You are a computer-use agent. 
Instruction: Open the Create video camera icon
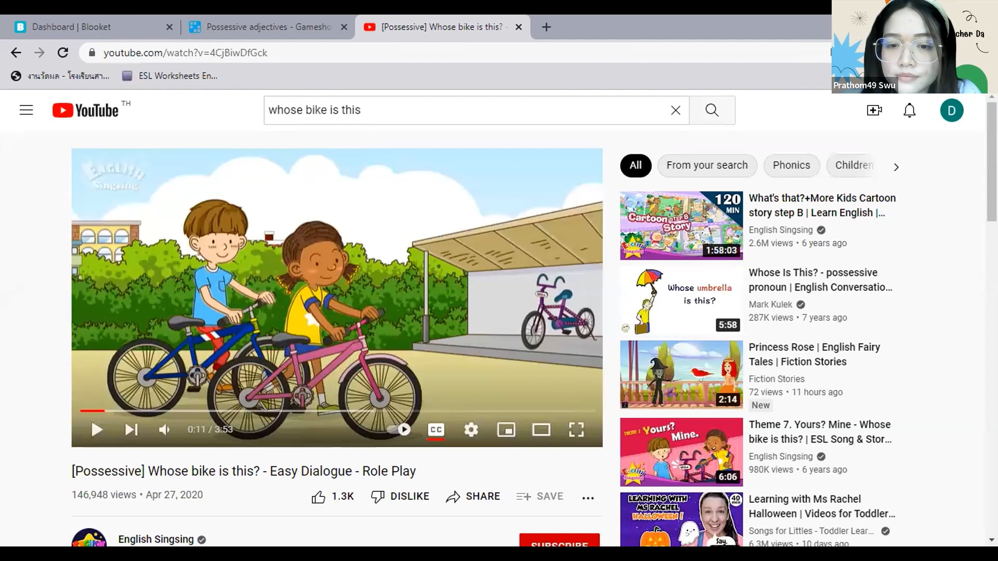coord(874,110)
